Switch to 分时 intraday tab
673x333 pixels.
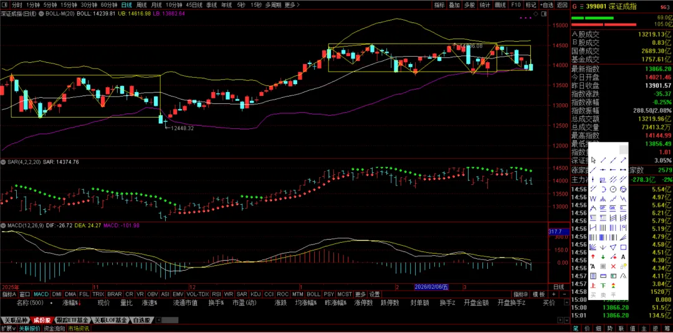17,5
